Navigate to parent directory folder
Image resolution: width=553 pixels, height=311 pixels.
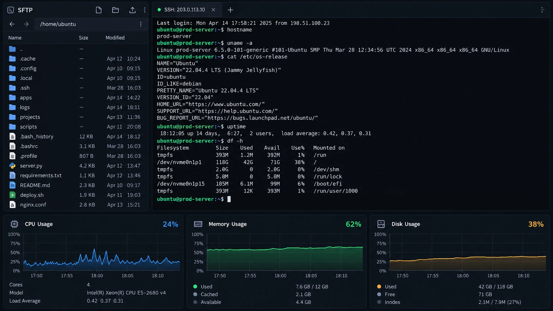[76, 49]
